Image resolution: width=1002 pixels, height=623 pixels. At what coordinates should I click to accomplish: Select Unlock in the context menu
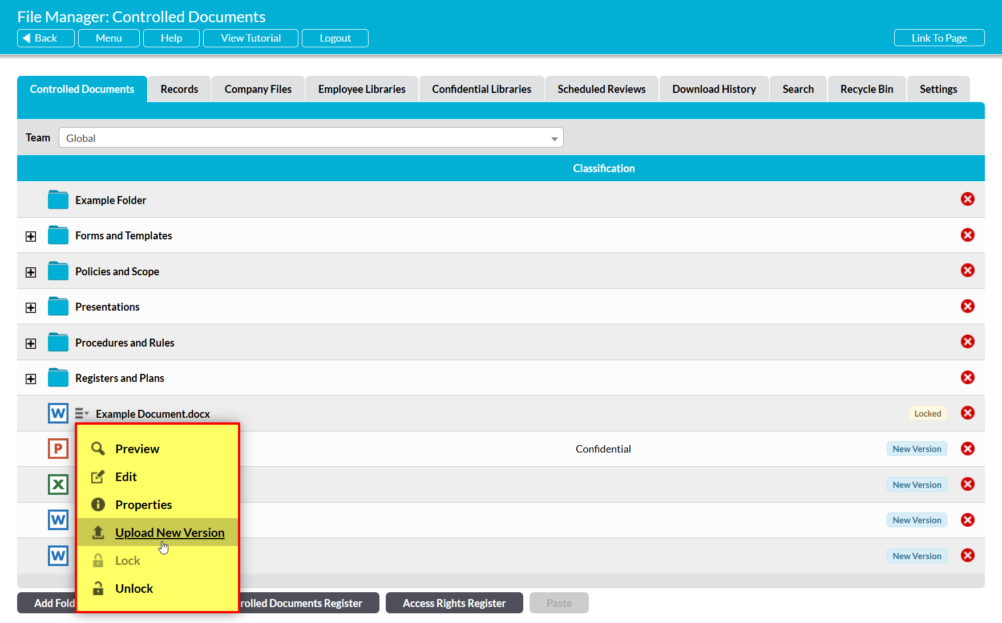click(134, 588)
